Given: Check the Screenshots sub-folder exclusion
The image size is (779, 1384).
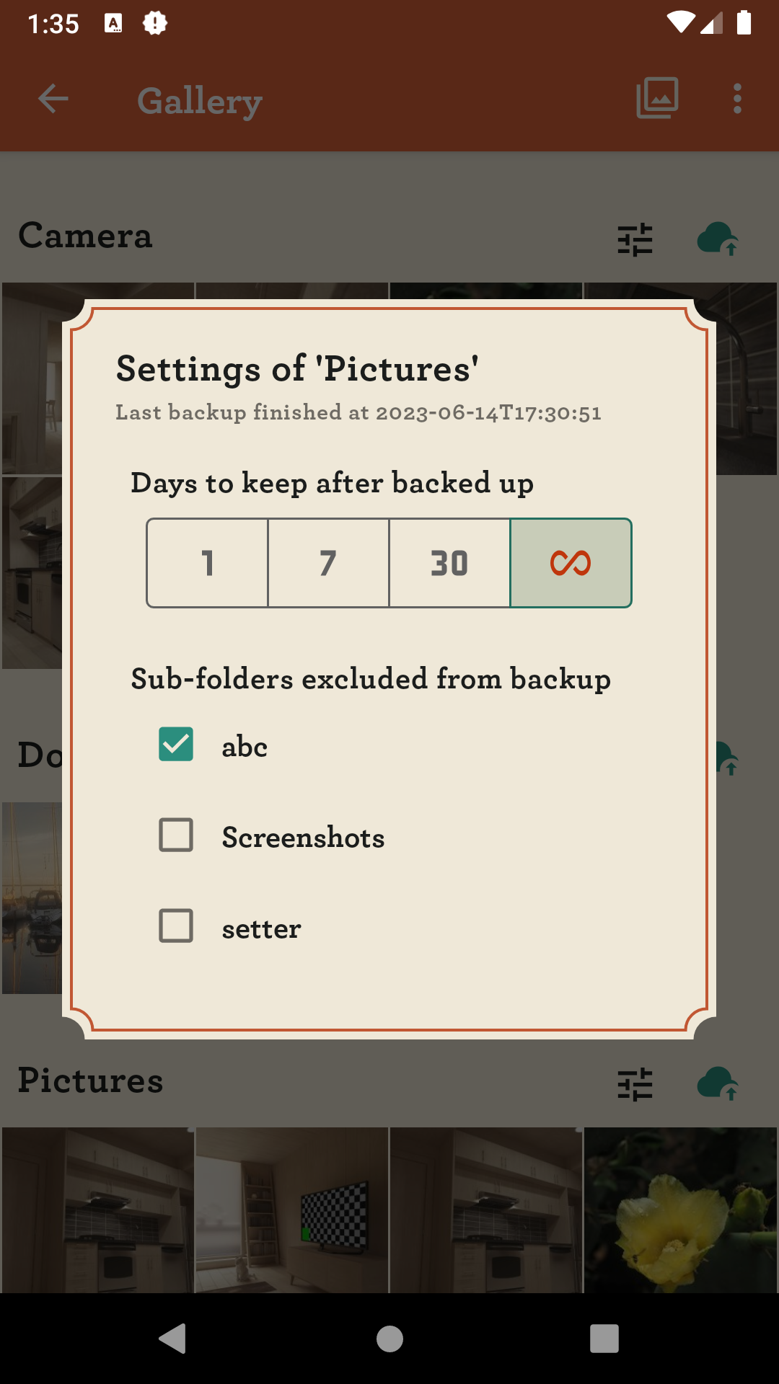Looking at the screenshot, I should point(176,835).
